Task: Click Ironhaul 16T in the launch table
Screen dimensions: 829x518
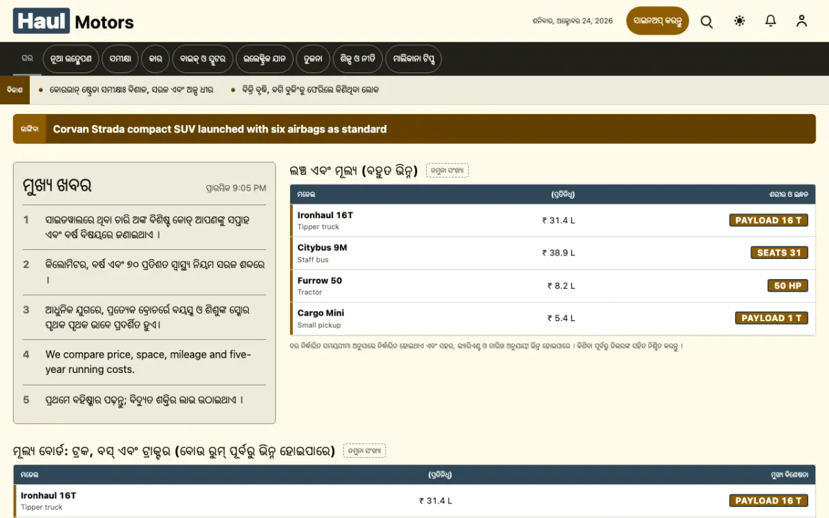Action: pyautogui.click(x=325, y=215)
